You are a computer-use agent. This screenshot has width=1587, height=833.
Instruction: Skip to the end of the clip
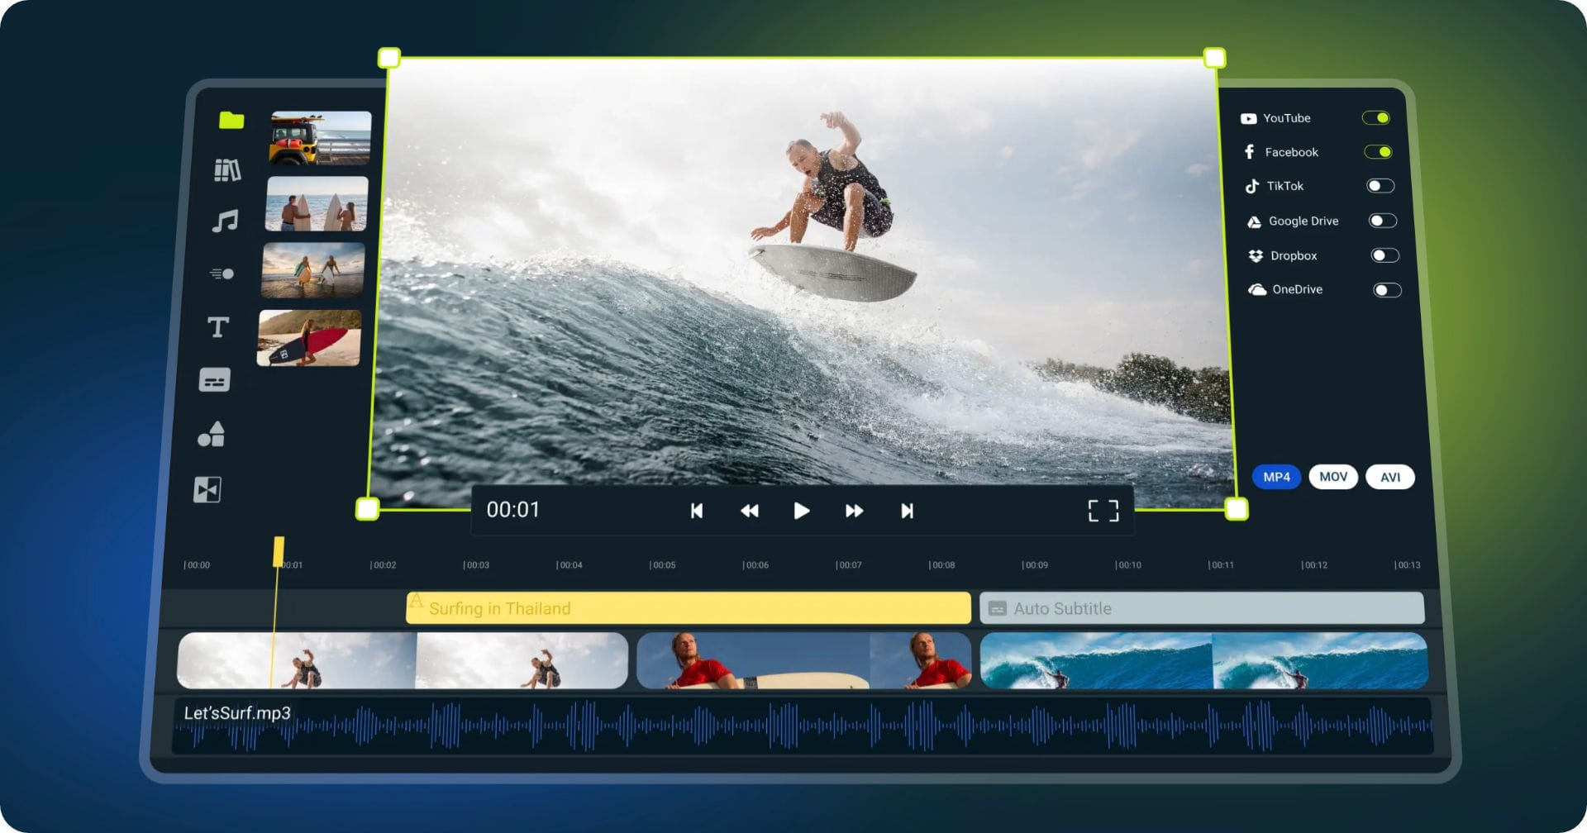coord(907,511)
